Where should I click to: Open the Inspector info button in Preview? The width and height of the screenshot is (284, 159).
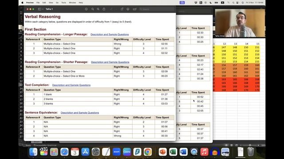pyautogui.click(x=86, y=9)
